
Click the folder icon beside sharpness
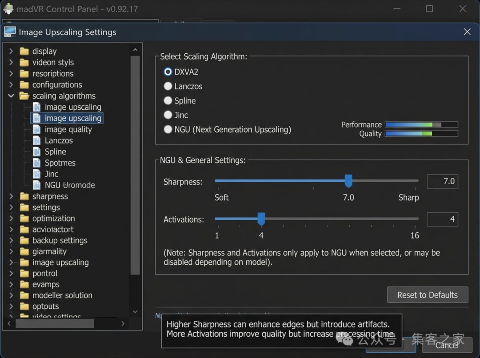click(24, 196)
